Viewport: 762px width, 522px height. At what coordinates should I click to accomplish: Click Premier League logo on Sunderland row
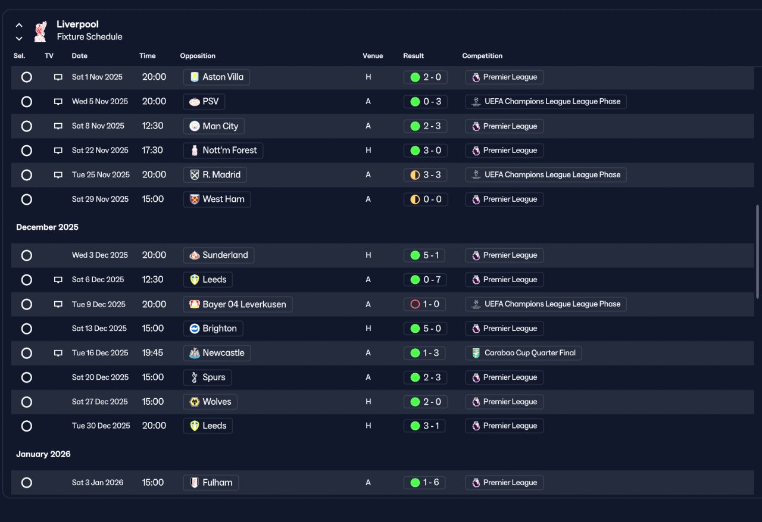pyautogui.click(x=476, y=255)
